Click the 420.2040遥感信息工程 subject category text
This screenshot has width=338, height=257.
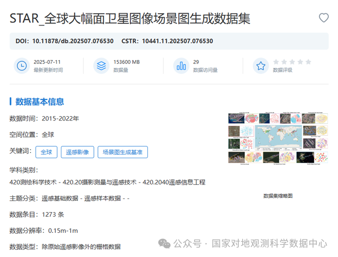tap(174, 182)
